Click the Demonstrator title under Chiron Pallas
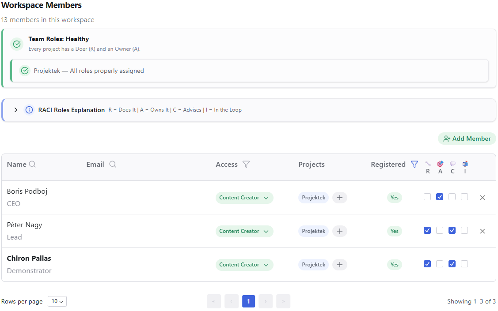The image size is (498, 311). point(29,271)
